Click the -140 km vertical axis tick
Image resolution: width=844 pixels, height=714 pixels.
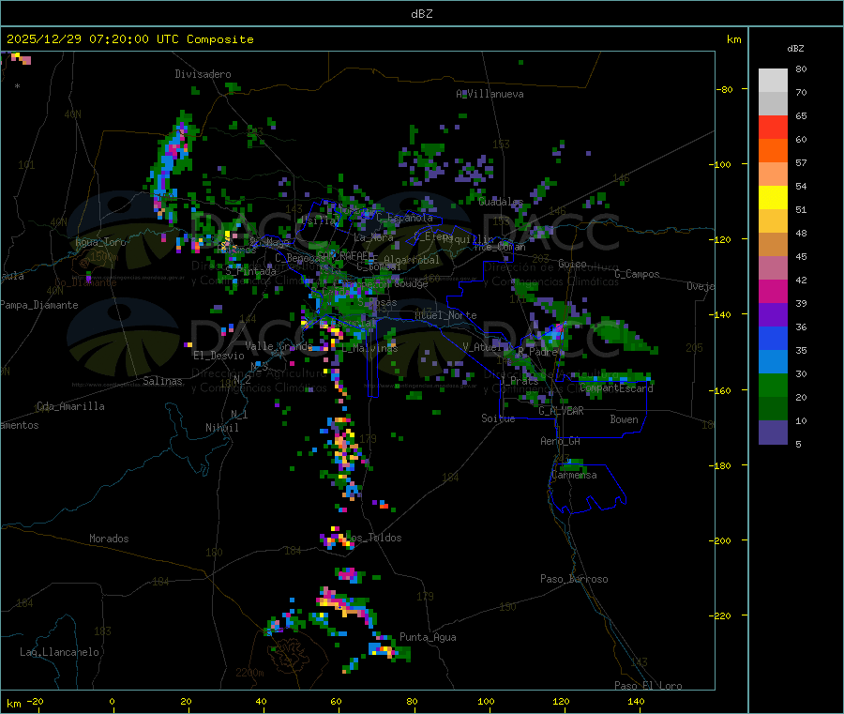pos(721,314)
